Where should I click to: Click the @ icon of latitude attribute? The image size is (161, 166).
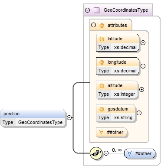tap(102, 39)
